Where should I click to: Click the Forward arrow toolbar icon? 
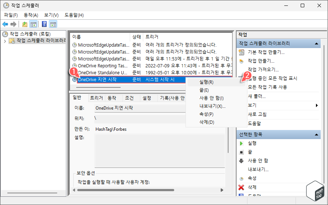13,24
